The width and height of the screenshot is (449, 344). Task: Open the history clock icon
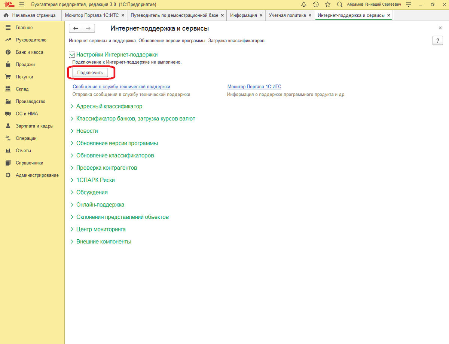click(x=316, y=4)
